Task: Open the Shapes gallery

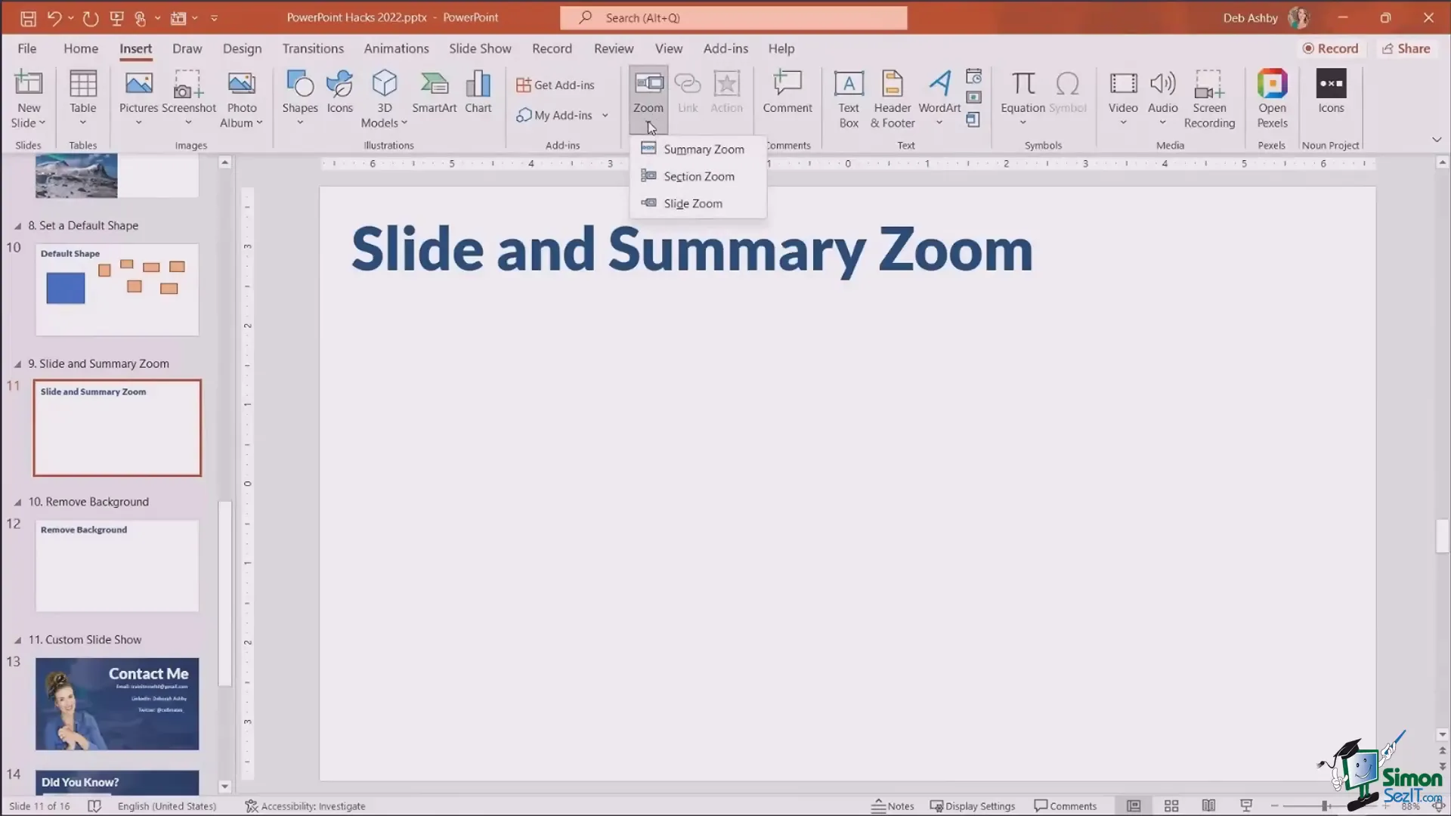Action: pos(300,100)
